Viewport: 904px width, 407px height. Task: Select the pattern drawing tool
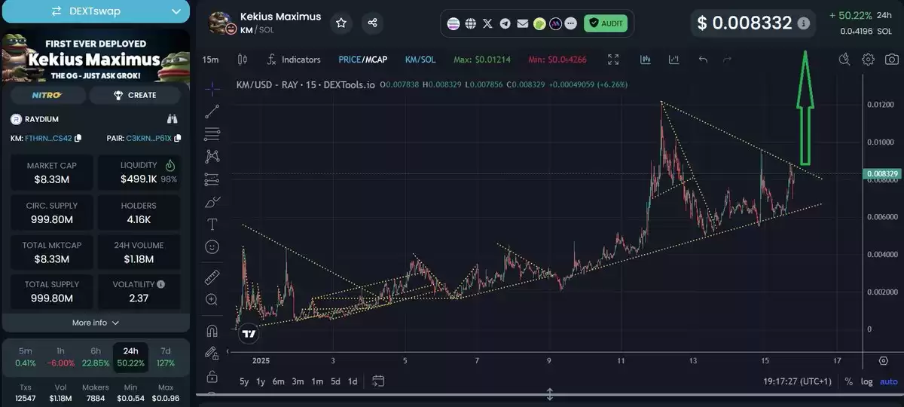(212, 157)
